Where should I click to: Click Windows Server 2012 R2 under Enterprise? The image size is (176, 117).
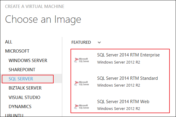click(119, 62)
